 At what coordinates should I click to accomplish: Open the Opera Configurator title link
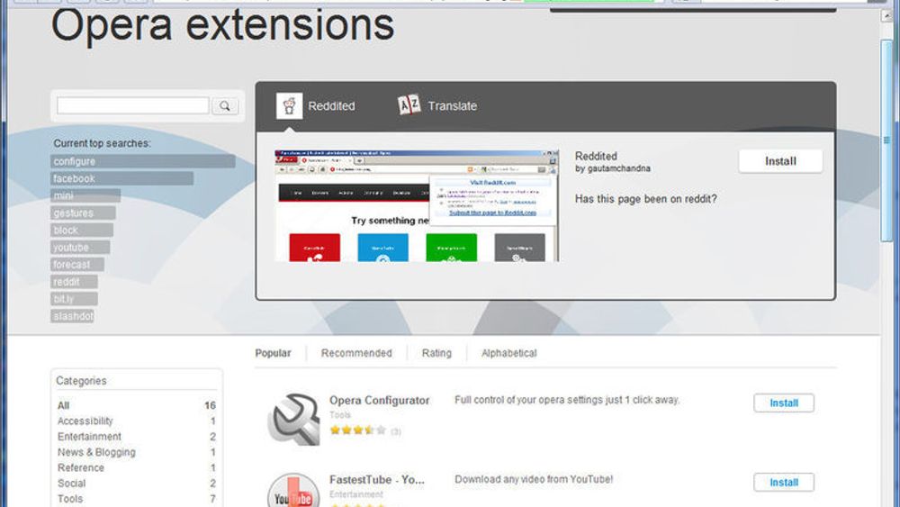coord(380,400)
